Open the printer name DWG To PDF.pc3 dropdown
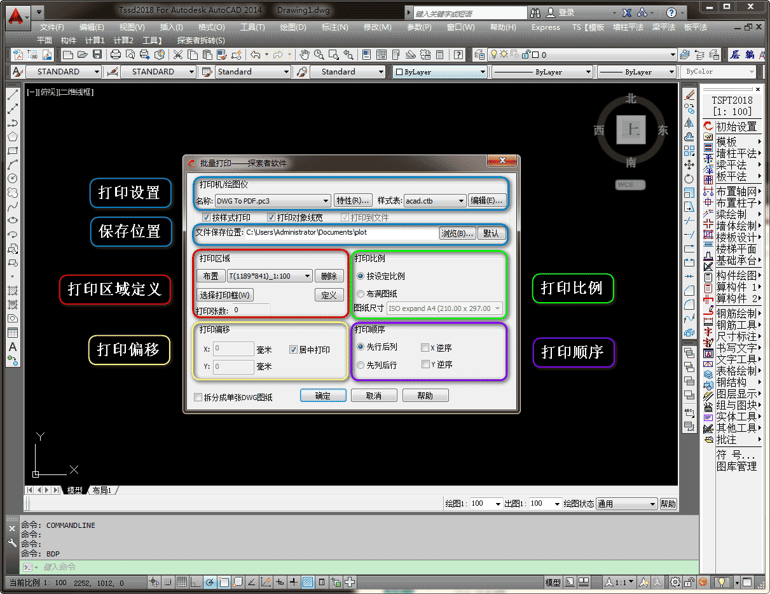770x594 pixels. [326, 201]
